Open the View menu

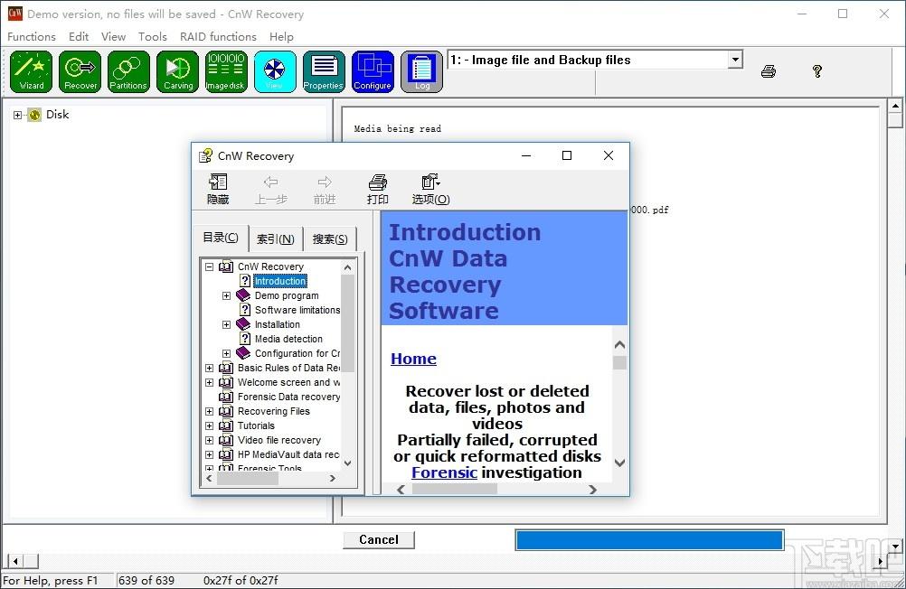click(x=113, y=36)
